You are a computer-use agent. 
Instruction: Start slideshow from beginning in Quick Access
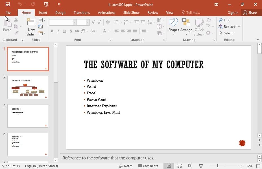pyautogui.click(x=46, y=4)
